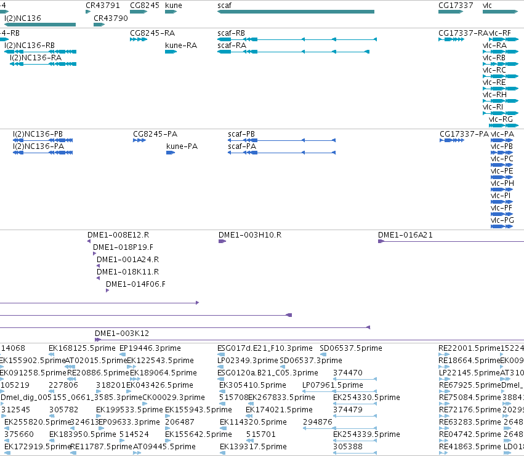Click the vlc-PB protein label
Viewport: 524px width, 456px height.
click(x=502, y=146)
